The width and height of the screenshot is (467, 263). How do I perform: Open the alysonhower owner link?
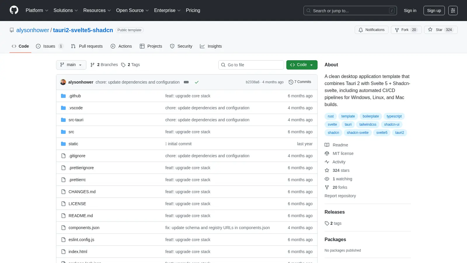(x=33, y=30)
